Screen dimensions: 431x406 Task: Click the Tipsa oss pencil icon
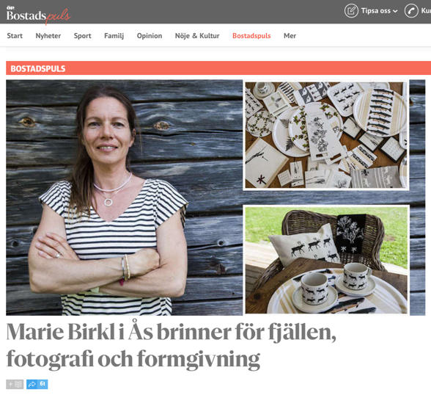tap(351, 11)
